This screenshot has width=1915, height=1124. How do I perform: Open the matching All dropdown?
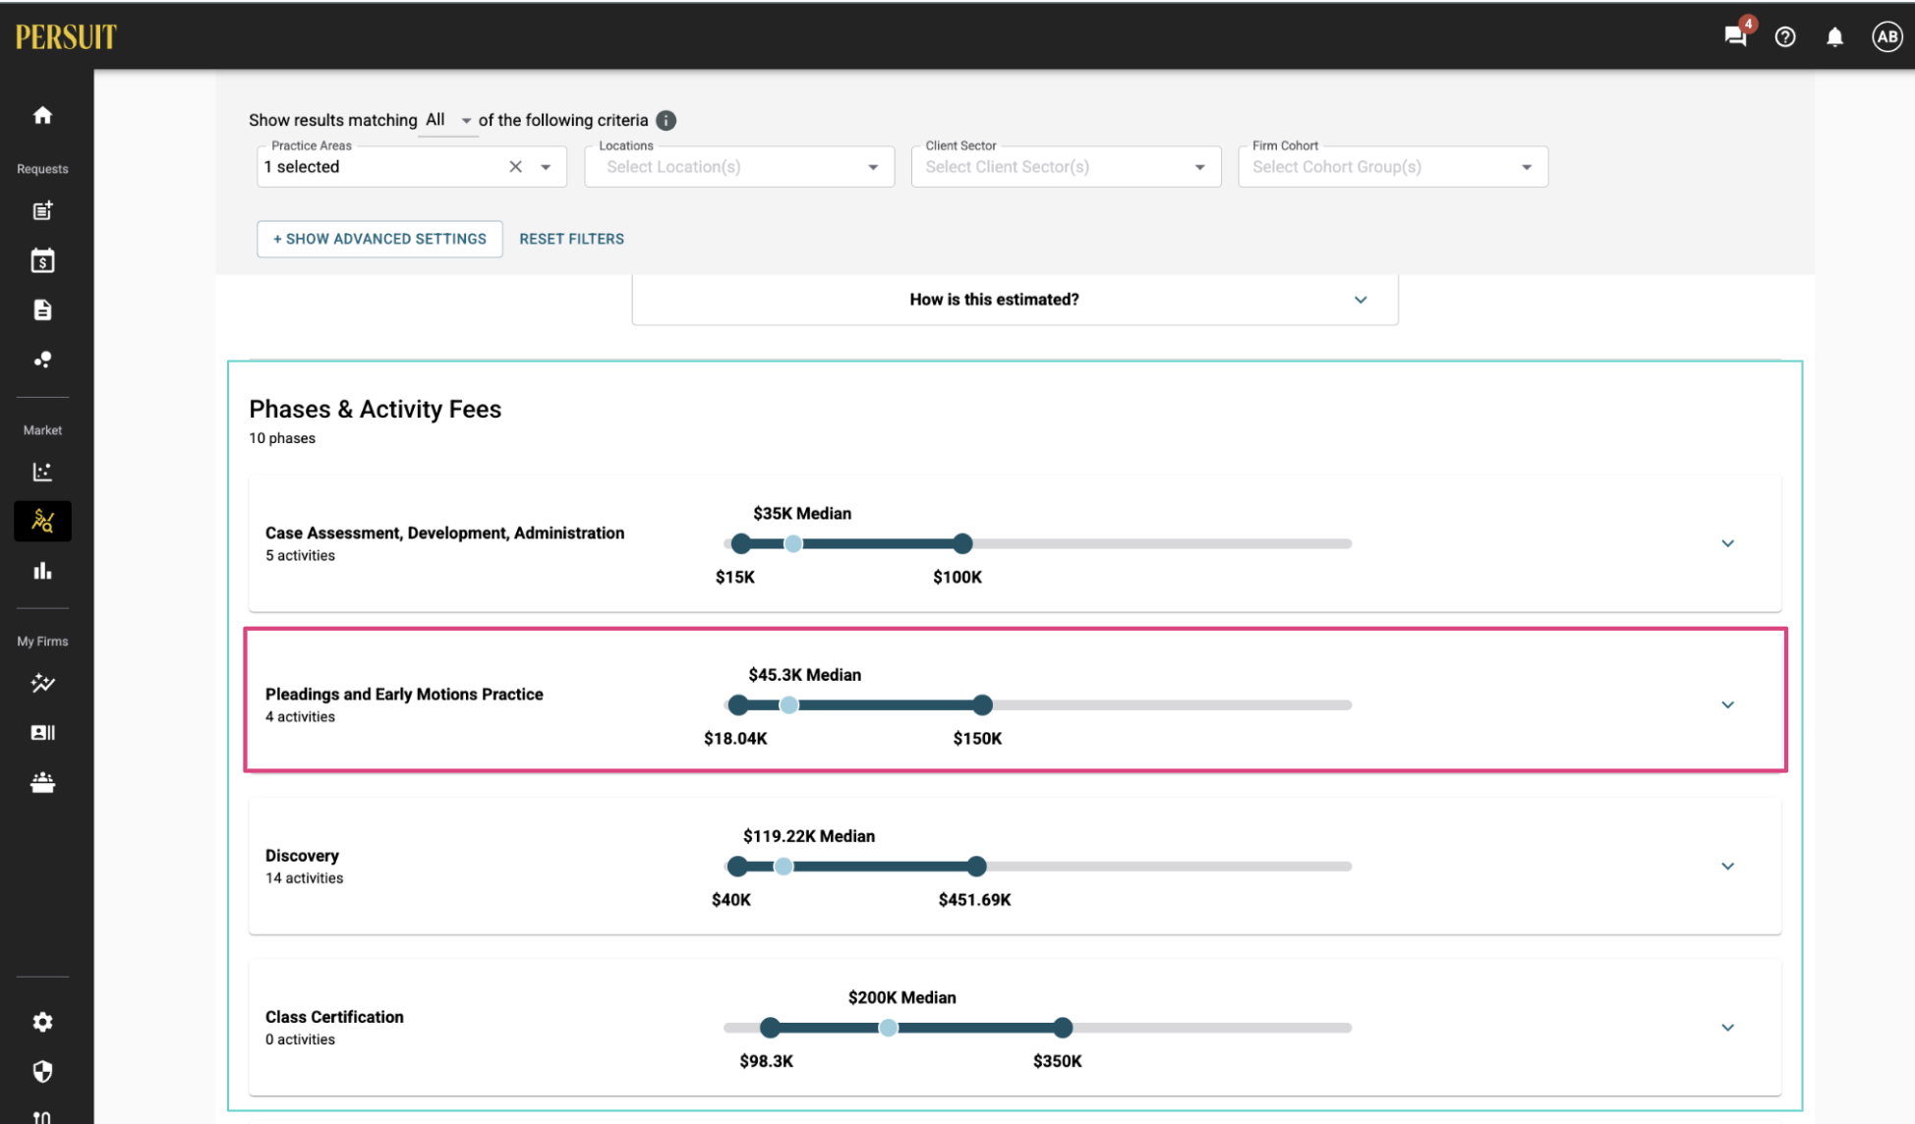(448, 120)
